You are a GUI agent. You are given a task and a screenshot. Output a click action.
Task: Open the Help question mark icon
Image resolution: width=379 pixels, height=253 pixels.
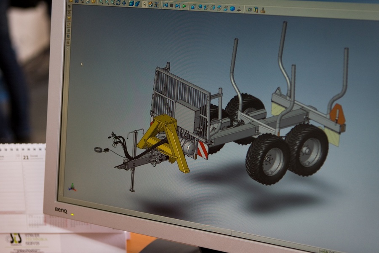93,2
